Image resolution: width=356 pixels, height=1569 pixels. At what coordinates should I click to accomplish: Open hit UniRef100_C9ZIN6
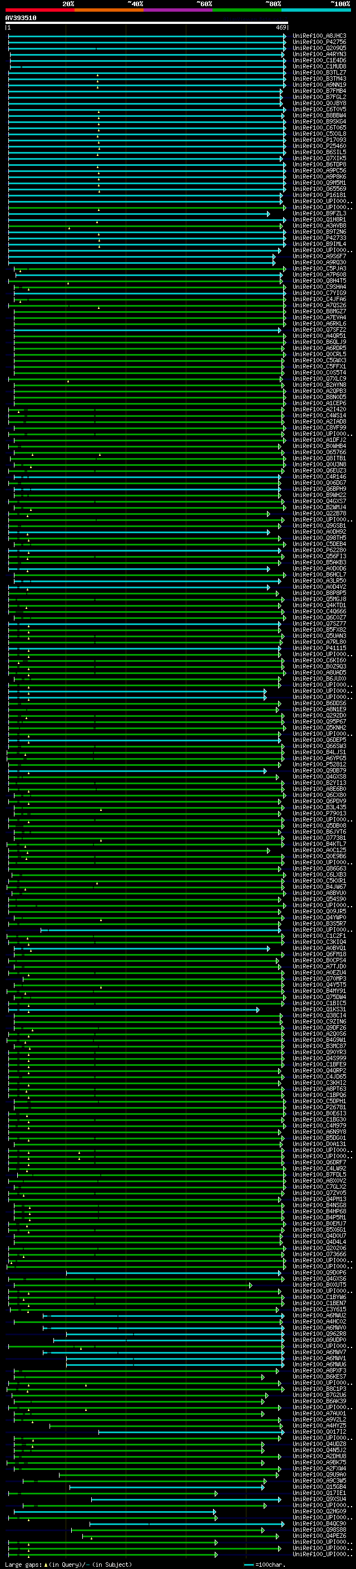[x=319, y=1021]
